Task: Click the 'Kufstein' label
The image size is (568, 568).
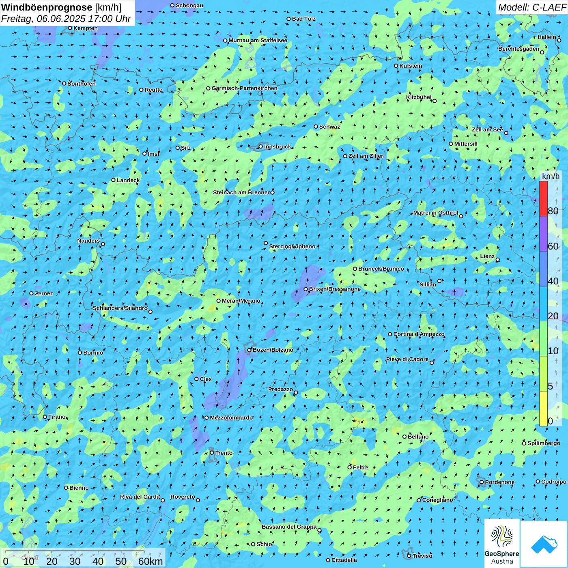Action: point(411,66)
